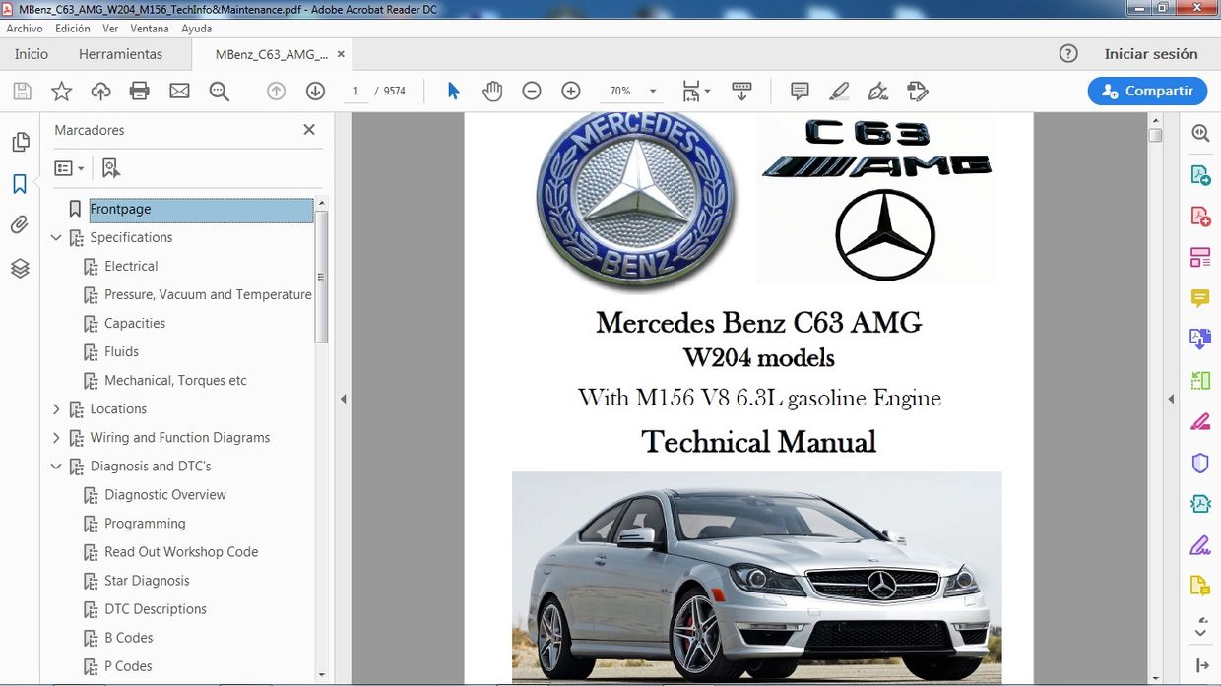Switch to the Herramientas tab

(x=120, y=54)
